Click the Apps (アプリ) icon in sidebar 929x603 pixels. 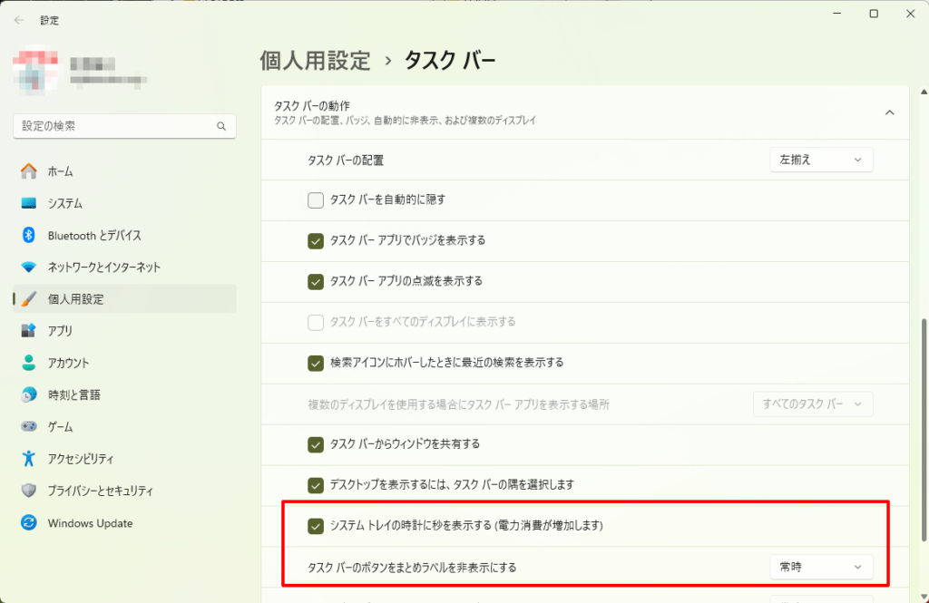[x=29, y=331]
